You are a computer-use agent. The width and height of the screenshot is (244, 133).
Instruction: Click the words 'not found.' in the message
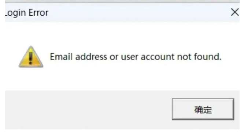tap(199, 57)
